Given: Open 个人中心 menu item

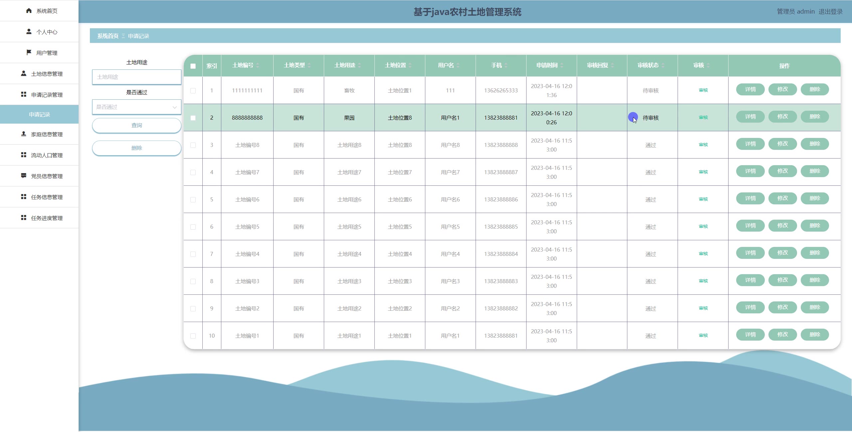Looking at the screenshot, I should click(x=39, y=32).
